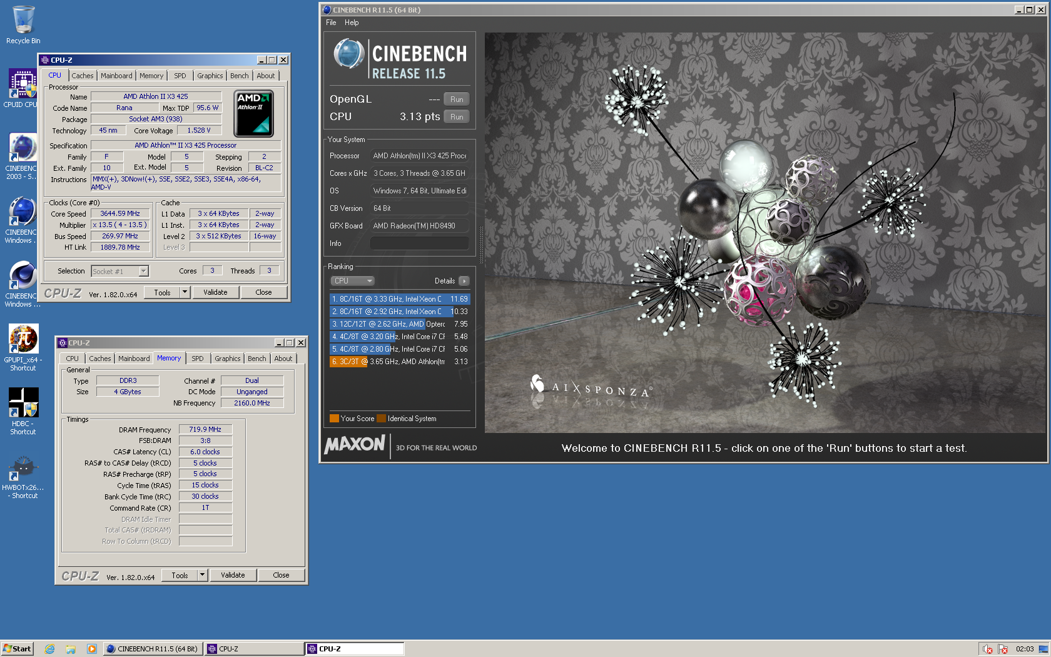Click Validate in the lower CPU-Z window
Viewport: 1051px width, 657px height.
coord(233,575)
